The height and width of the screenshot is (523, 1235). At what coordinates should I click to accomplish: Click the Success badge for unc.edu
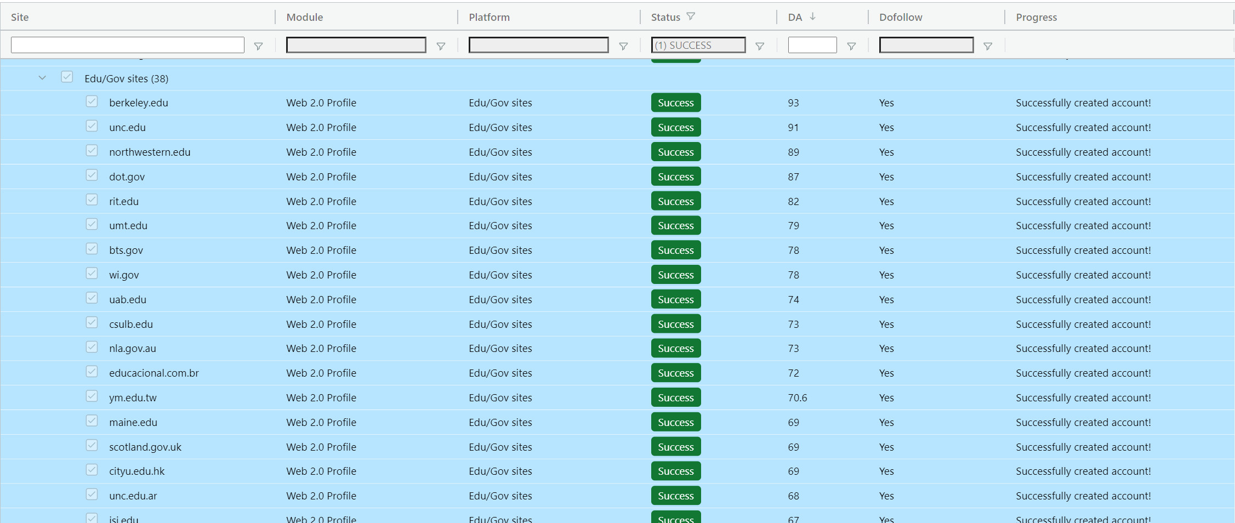[675, 127]
